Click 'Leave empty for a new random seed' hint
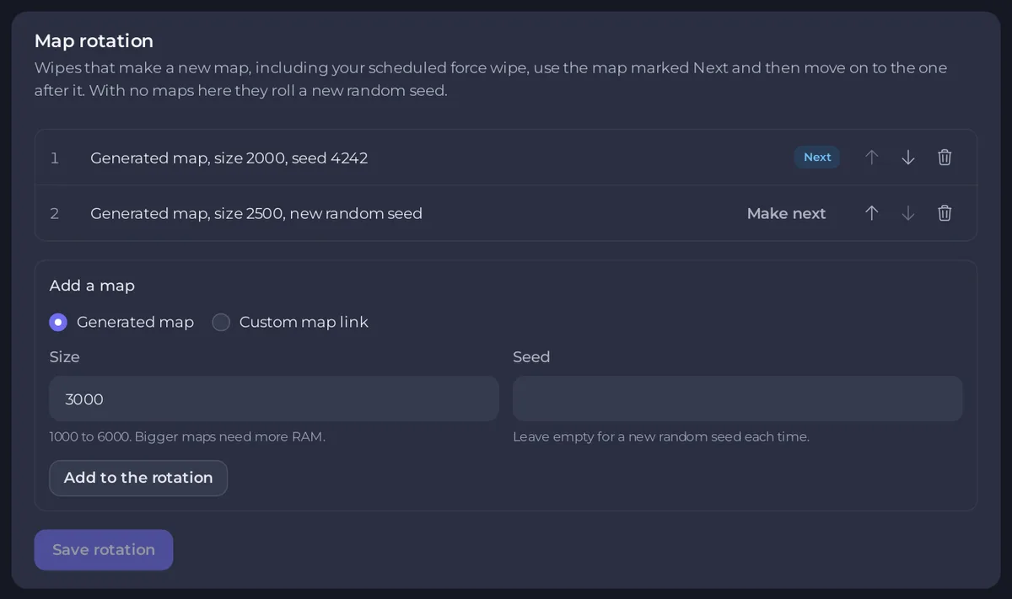This screenshot has width=1012, height=599. coord(661,436)
